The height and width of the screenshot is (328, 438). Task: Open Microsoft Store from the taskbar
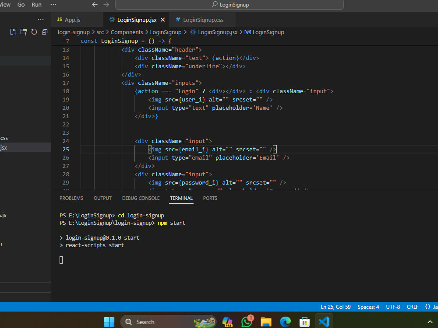pyautogui.click(x=304, y=322)
